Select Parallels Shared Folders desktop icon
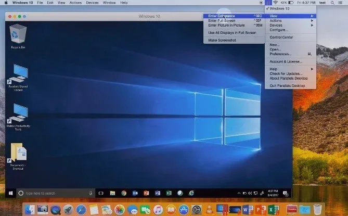The height and width of the screenshot is (216, 348). pos(18,78)
